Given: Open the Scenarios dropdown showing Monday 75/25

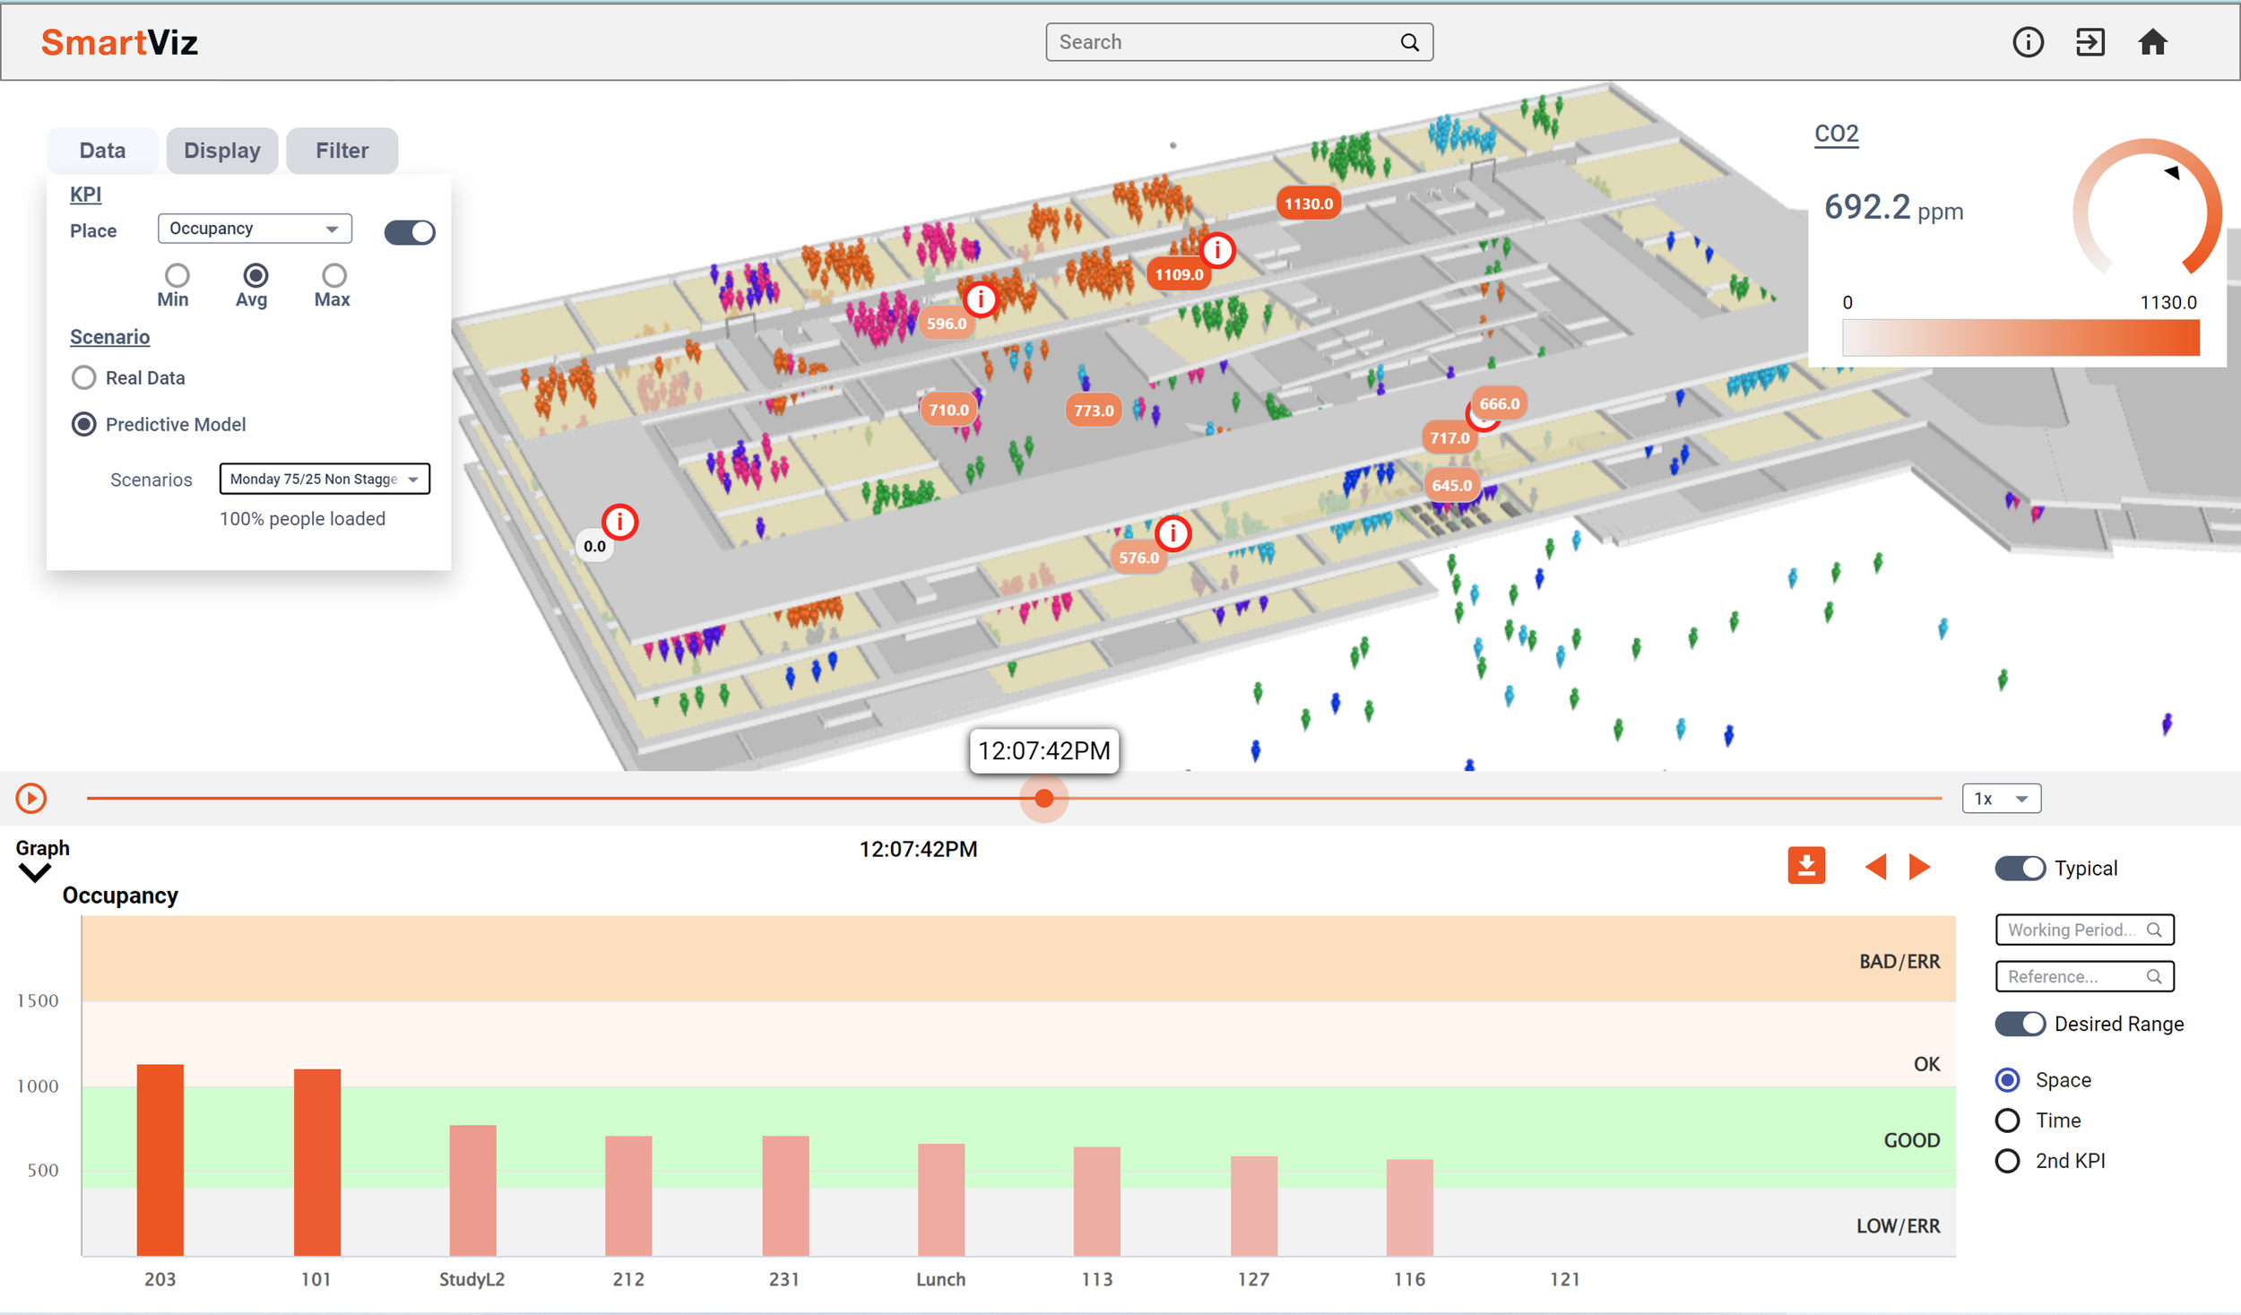Looking at the screenshot, I should point(324,479).
